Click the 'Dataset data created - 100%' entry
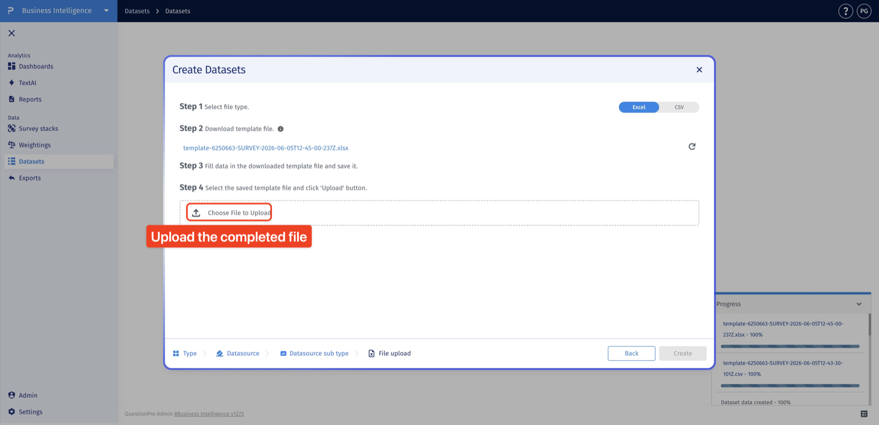This screenshot has width=879, height=425. [756, 402]
